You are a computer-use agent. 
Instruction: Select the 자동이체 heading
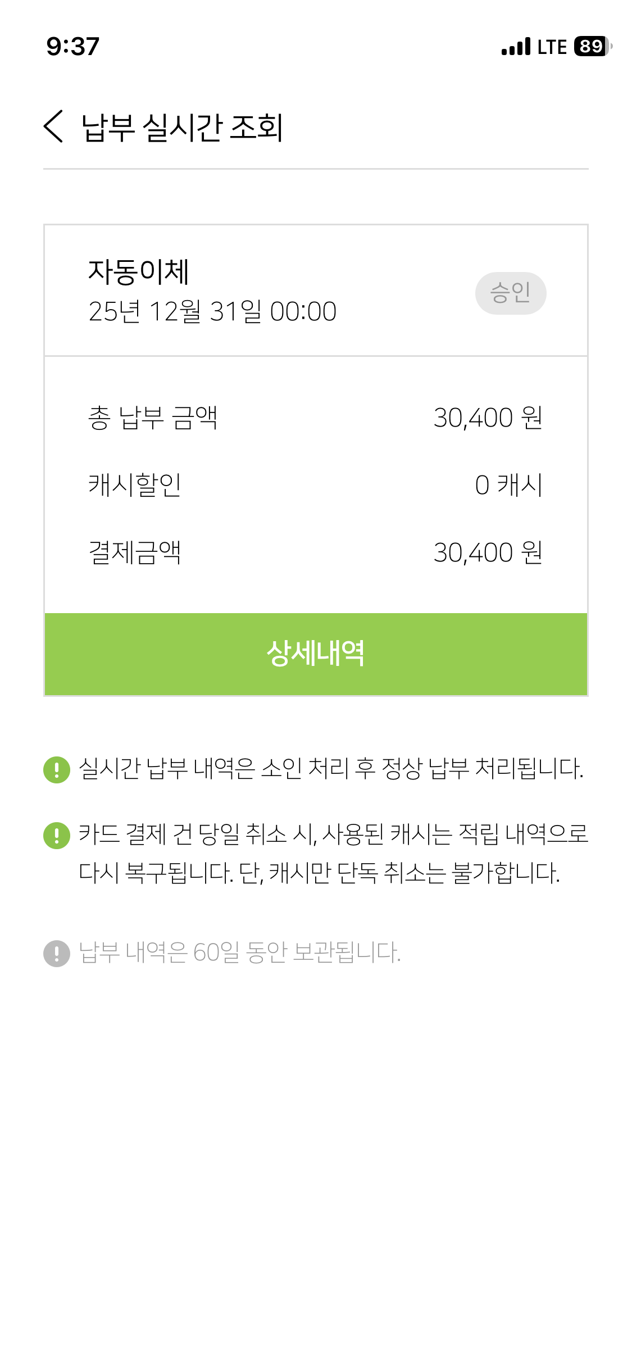[x=139, y=272]
